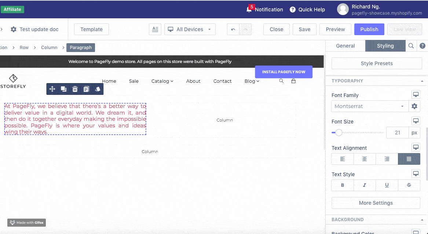428x234 pixels.
Task: Open inspector help question mark
Action: [x=422, y=46]
